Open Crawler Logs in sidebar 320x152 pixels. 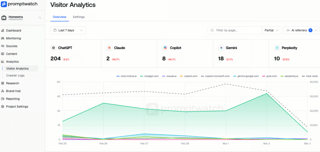click(15, 75)
